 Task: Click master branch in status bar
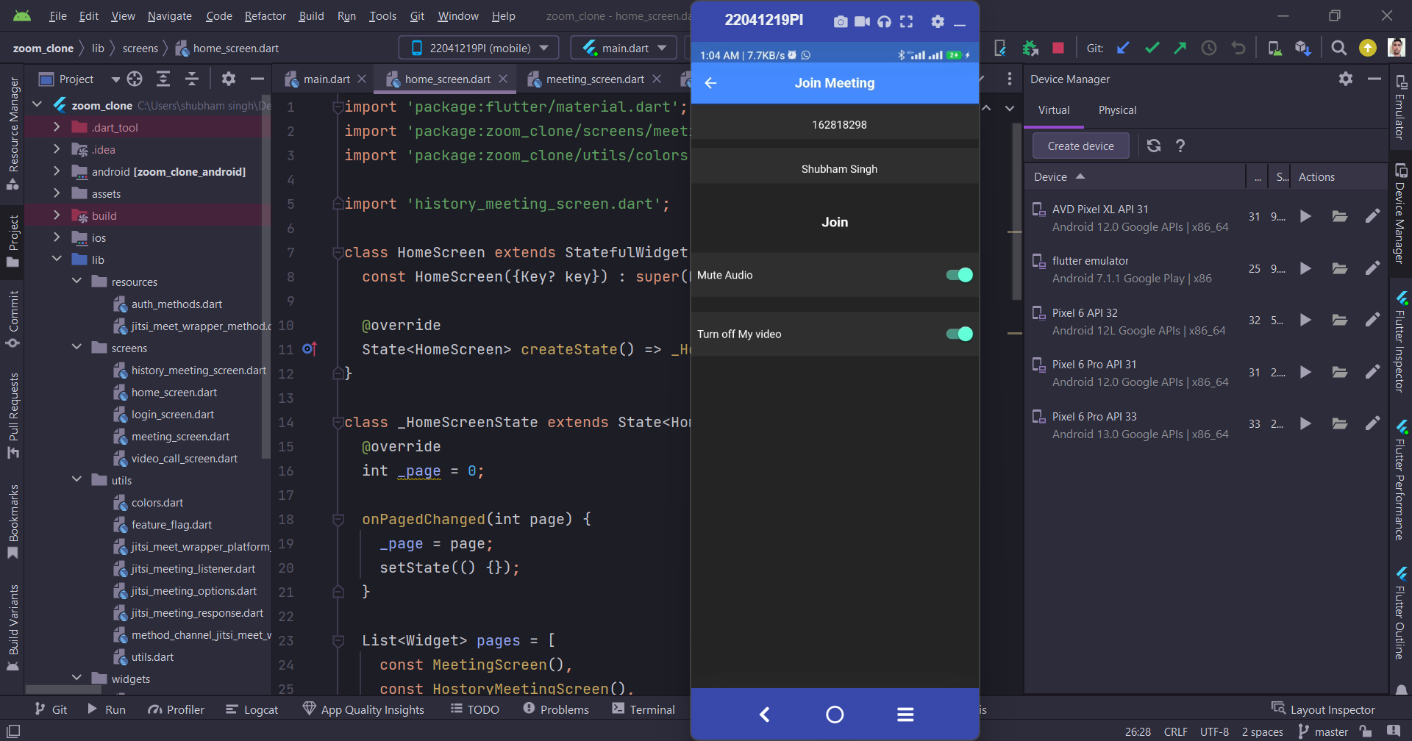[x=1323, y=731]
